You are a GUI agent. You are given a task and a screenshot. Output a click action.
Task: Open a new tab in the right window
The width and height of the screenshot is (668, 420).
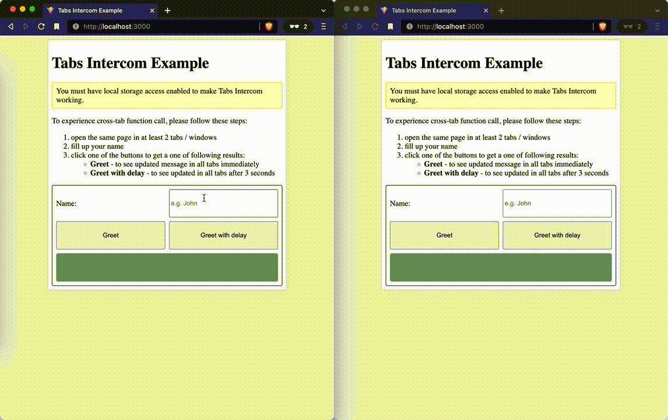[501, 10]
